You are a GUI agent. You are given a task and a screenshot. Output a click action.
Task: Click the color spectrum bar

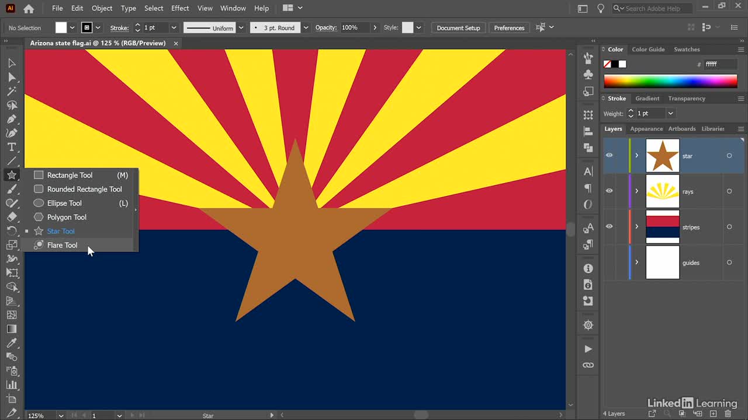(670, 81)
